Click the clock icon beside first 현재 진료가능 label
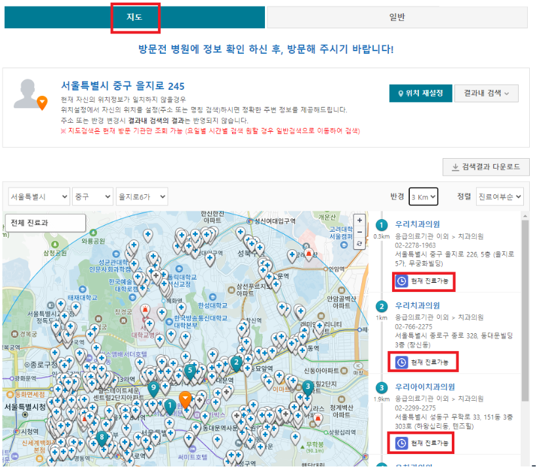Image resolution: width=539 pixels, height=473 pixels. pyautogui.click(x=402, y=281)
